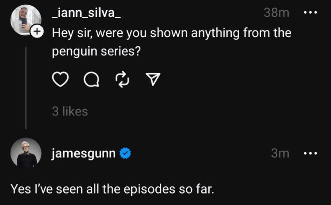This screenshot has width=331, height=205.
Task: Open the _iann_silva_ username link
Action: click(x=86, y=13)
